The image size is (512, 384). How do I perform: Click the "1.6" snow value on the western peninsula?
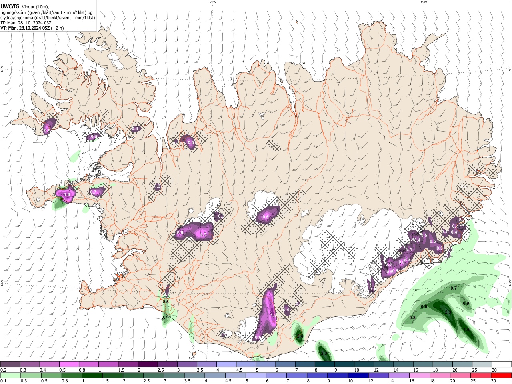67,195
